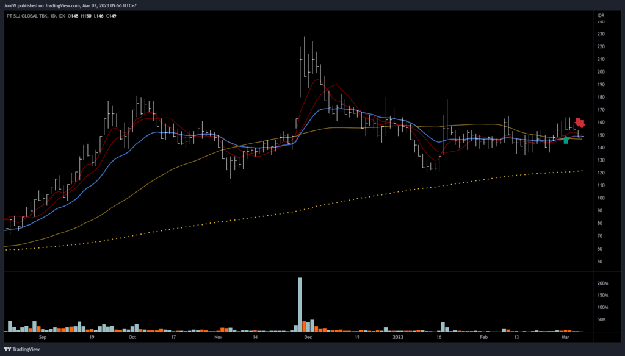Click the 50M volume axis label
This screenshot has width=625, height=356.
(x=602, y=319)
